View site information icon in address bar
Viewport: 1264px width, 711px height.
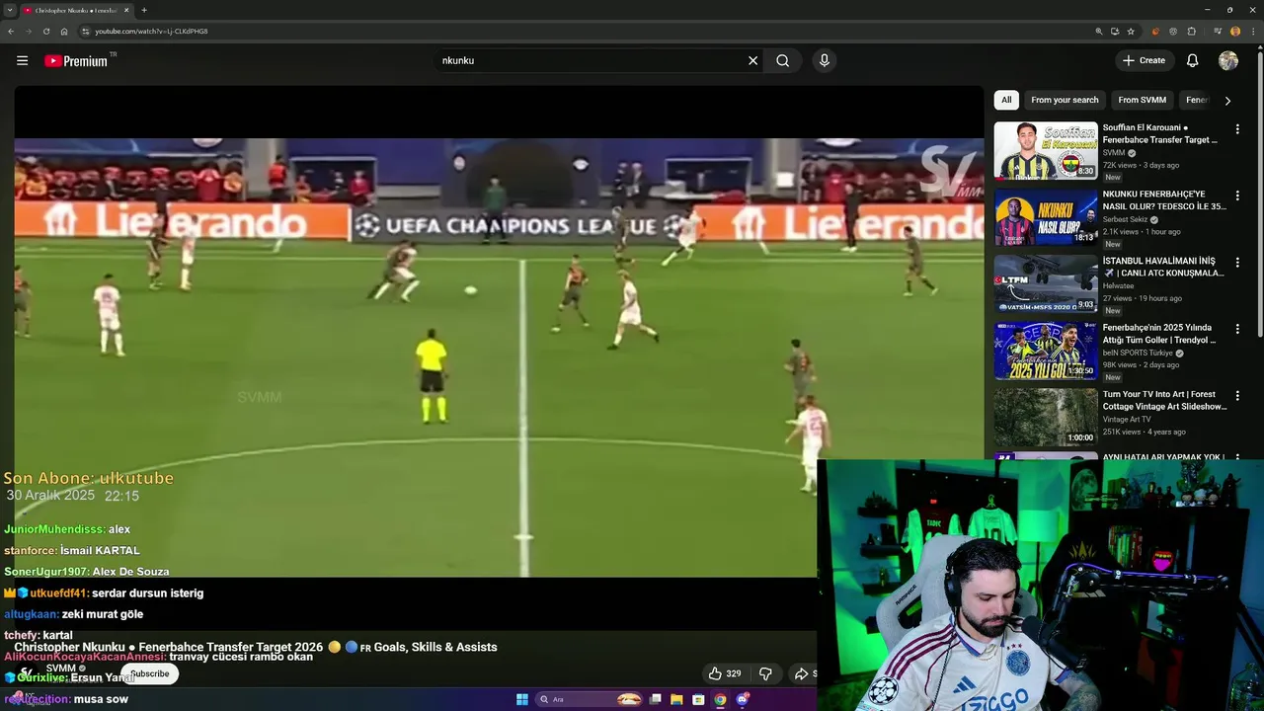(86, 31)
